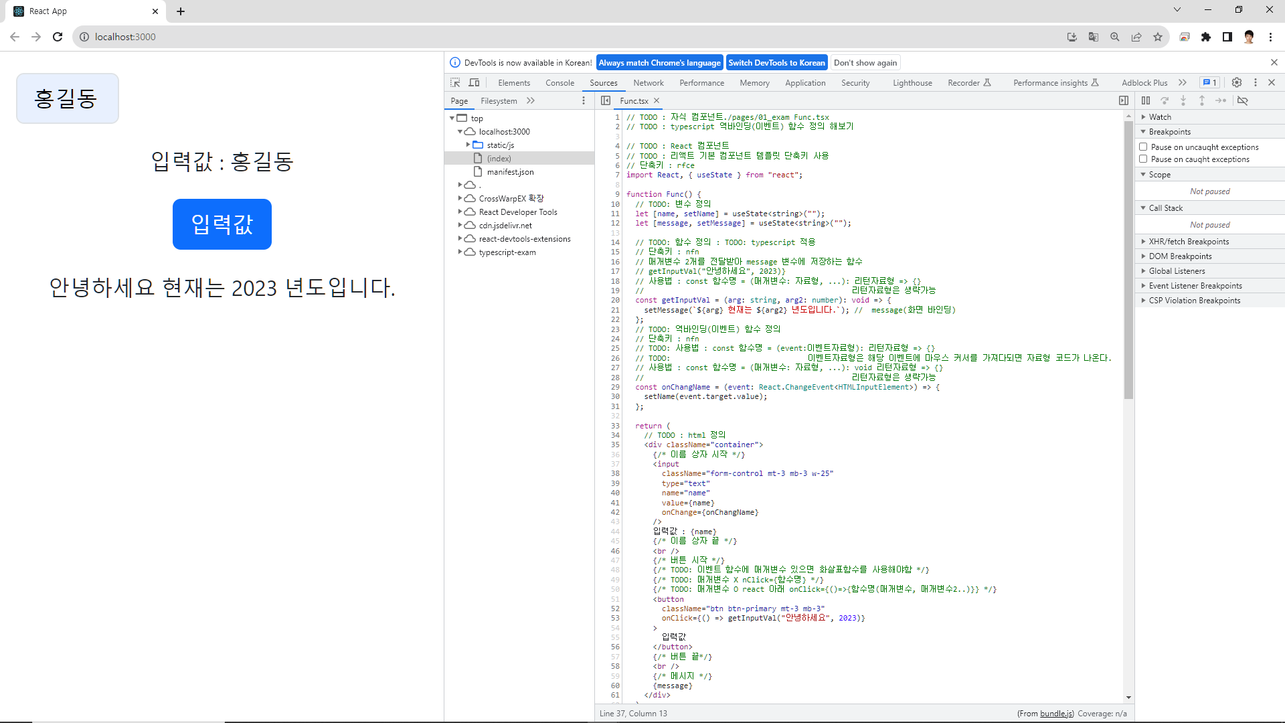Click the inspect element picker icon
Viewport: 1285px width, 723px height.
point(455,82)
